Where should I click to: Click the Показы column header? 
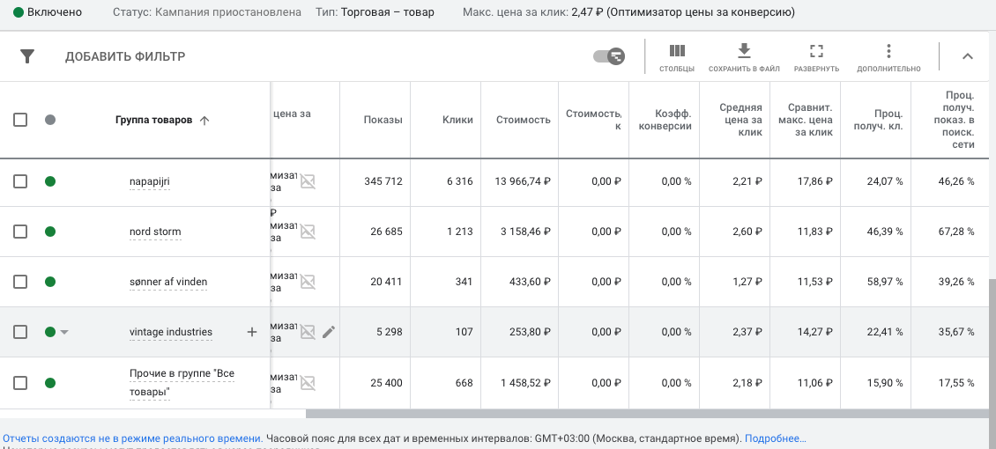(x=383, y=120)
